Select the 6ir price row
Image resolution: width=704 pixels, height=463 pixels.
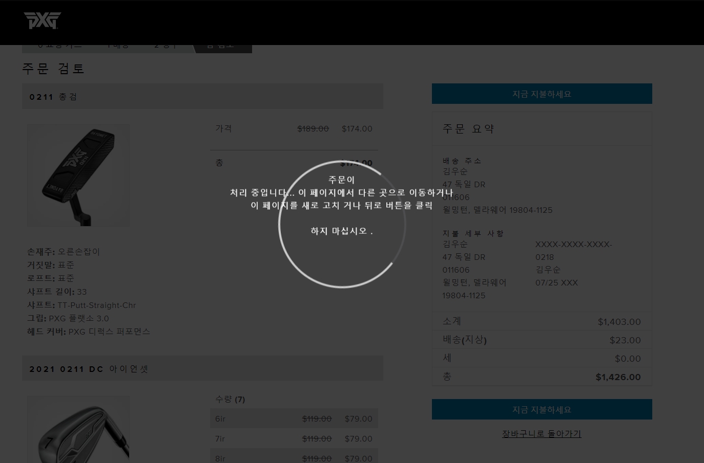(x=294, y=418)
